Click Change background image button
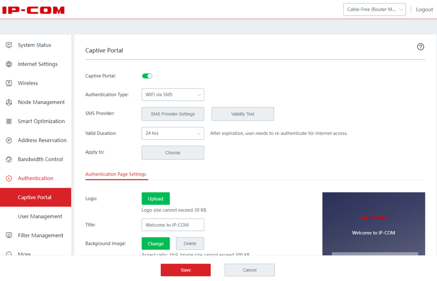437x281 pixels. (x=156, y=244)
